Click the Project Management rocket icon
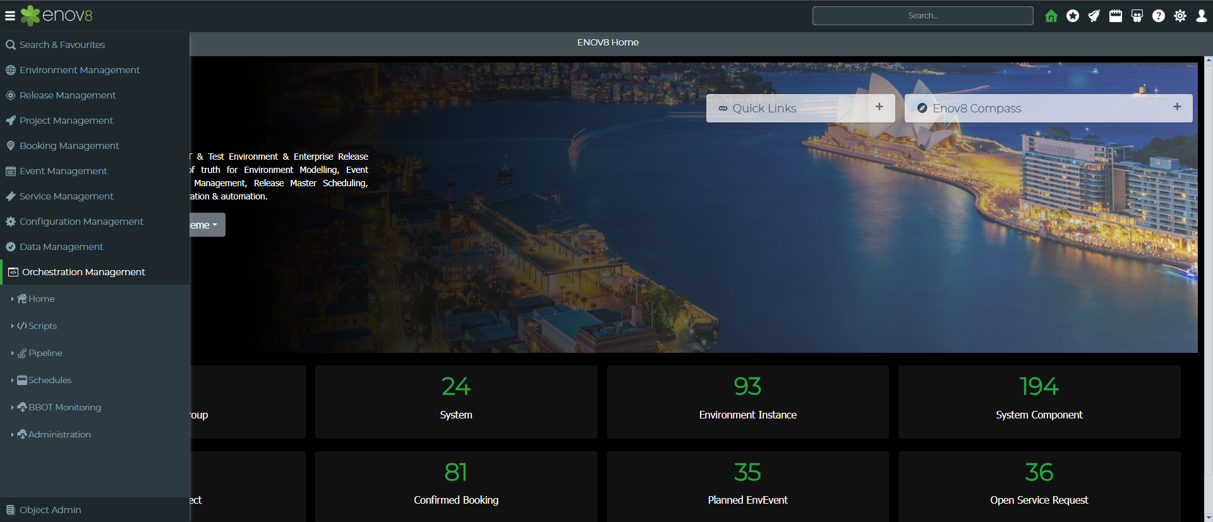The image size is (1213, 522). click(x=11, y=121)
